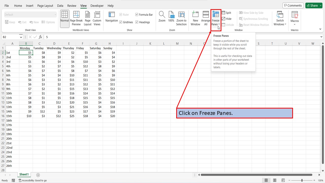This screenshot has height=183, width=325.
Task: Adjust the zoom slider
Action: pyautogui.click(x=301, y=180)
